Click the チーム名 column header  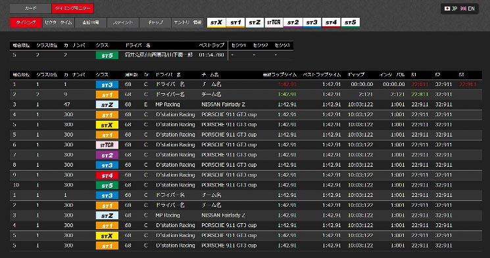[210, 75]
